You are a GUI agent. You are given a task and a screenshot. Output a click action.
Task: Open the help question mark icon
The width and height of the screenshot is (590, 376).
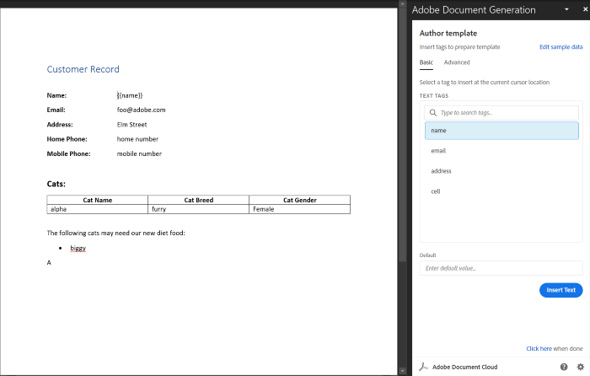coord(564,367)
